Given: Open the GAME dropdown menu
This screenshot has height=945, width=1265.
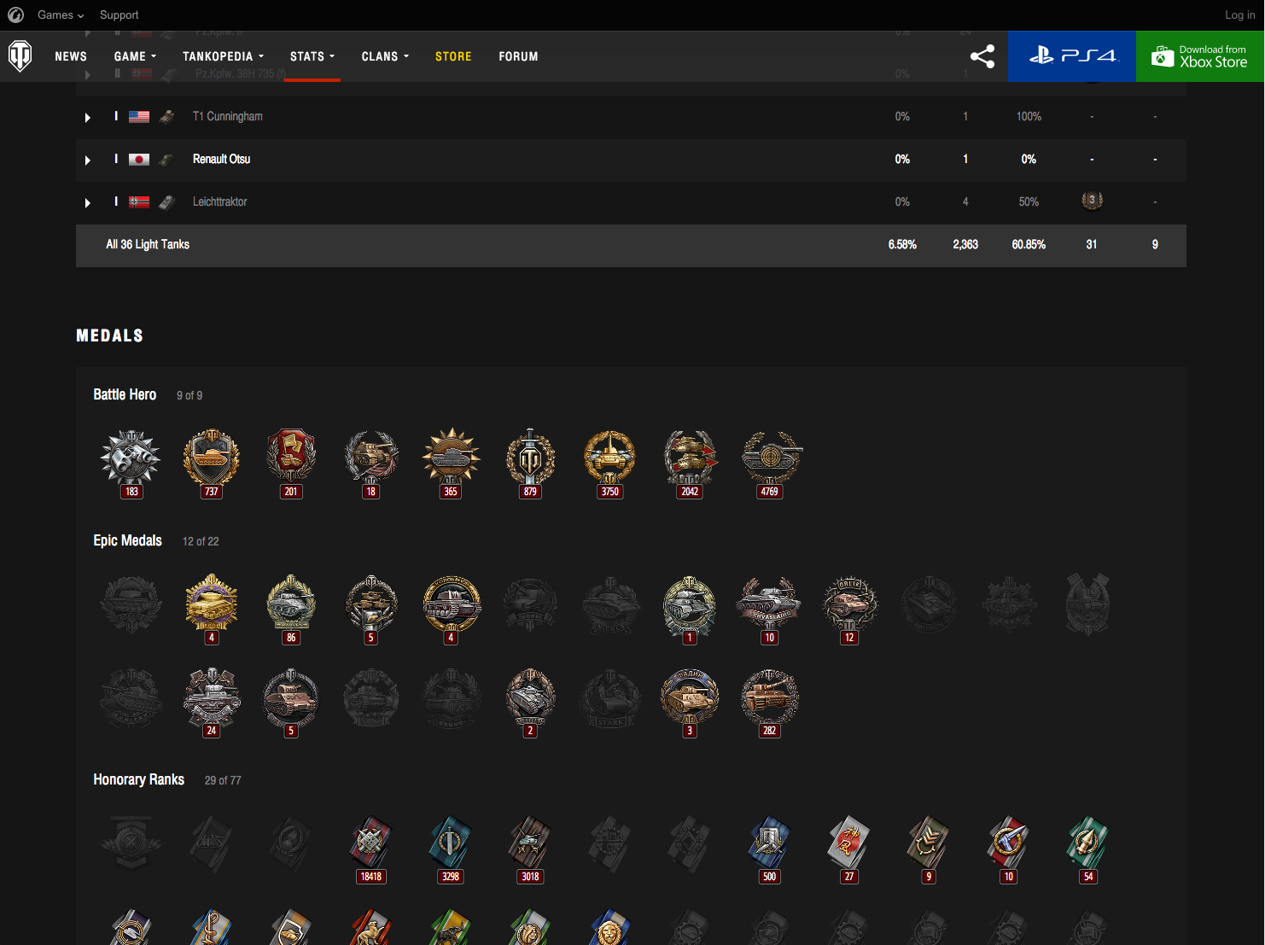Looking at the screenshot, I should pos(135,56).
